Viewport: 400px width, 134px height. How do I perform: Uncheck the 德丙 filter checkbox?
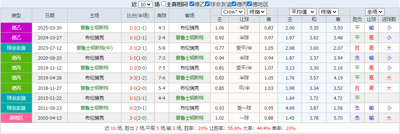point(234,4)
